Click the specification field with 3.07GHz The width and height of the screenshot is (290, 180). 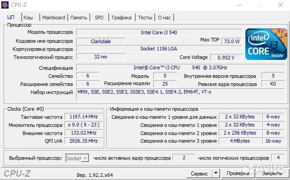point(180,67)
